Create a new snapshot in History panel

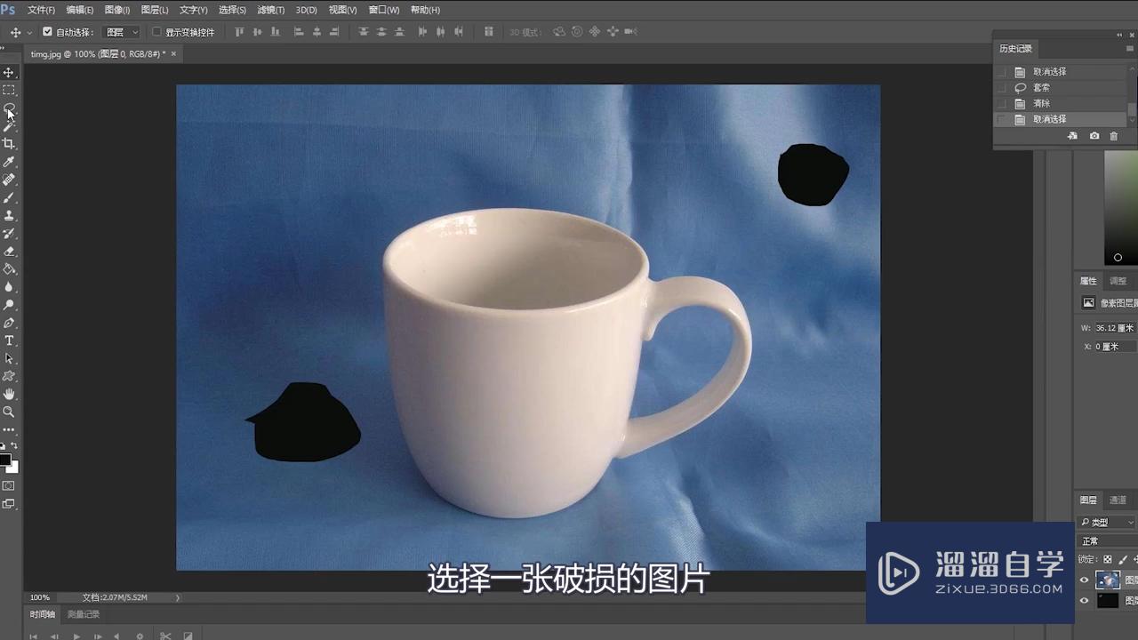coord(1094,136)
